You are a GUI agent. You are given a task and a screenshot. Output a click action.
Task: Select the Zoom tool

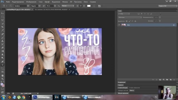pos(3,79)
